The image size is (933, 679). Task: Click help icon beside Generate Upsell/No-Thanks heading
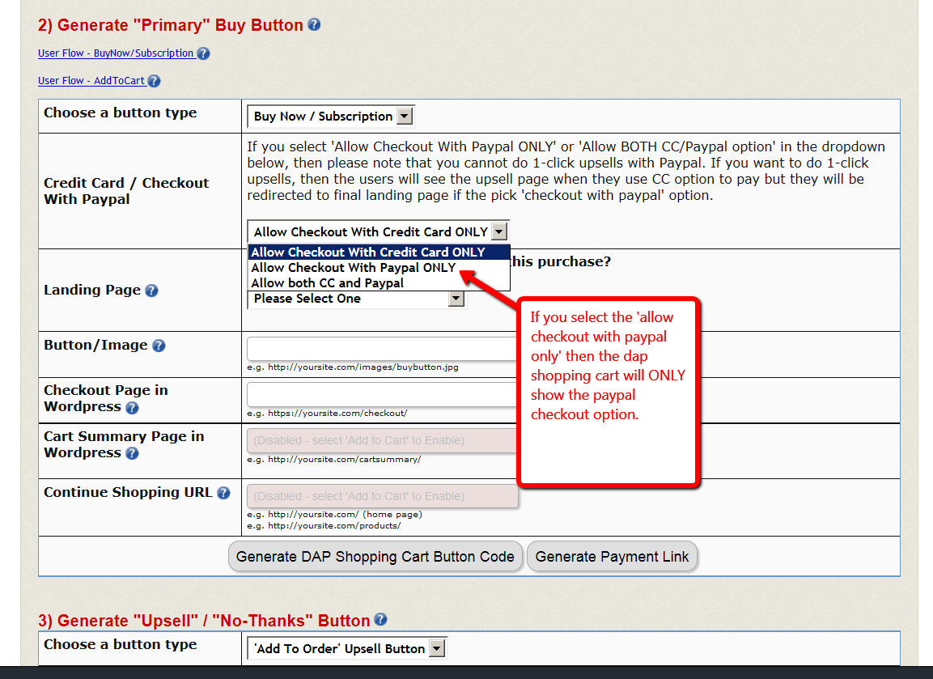(380, 620)
